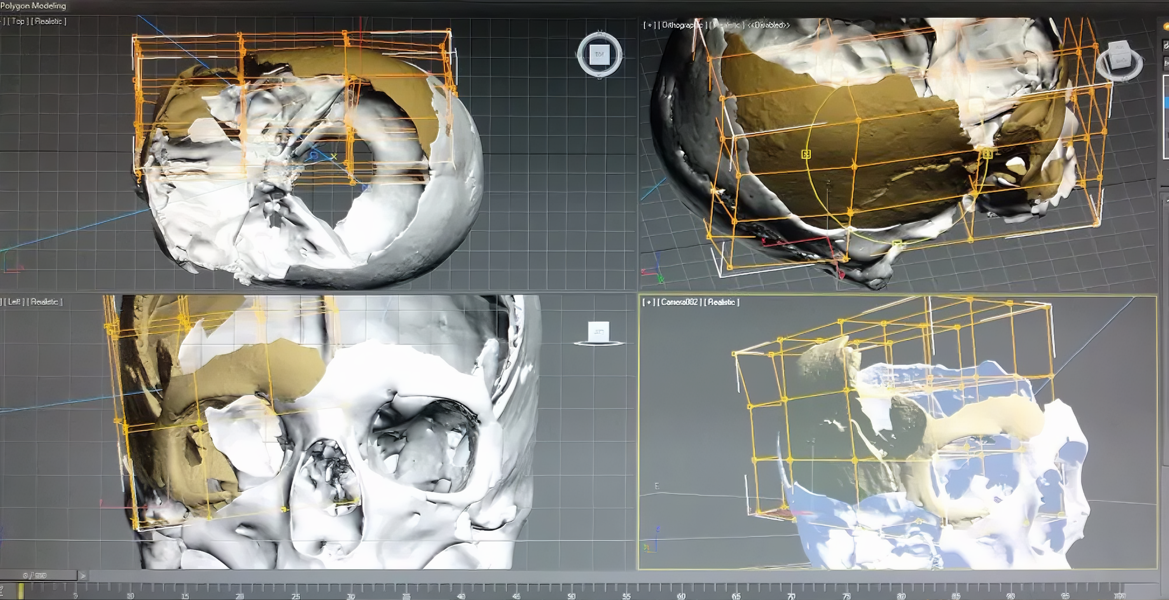Open the Top viewport point-of-view label menu
Image resolution: width=1169 pixels, height=600 pixels.
[x=18, y=21]
